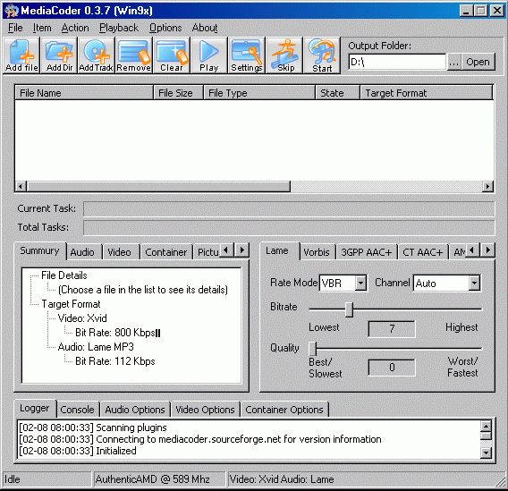Switch to the Vorbis encoder tab
The height and width of the screenshot is (491, 508).
click(x=317, y=252)
